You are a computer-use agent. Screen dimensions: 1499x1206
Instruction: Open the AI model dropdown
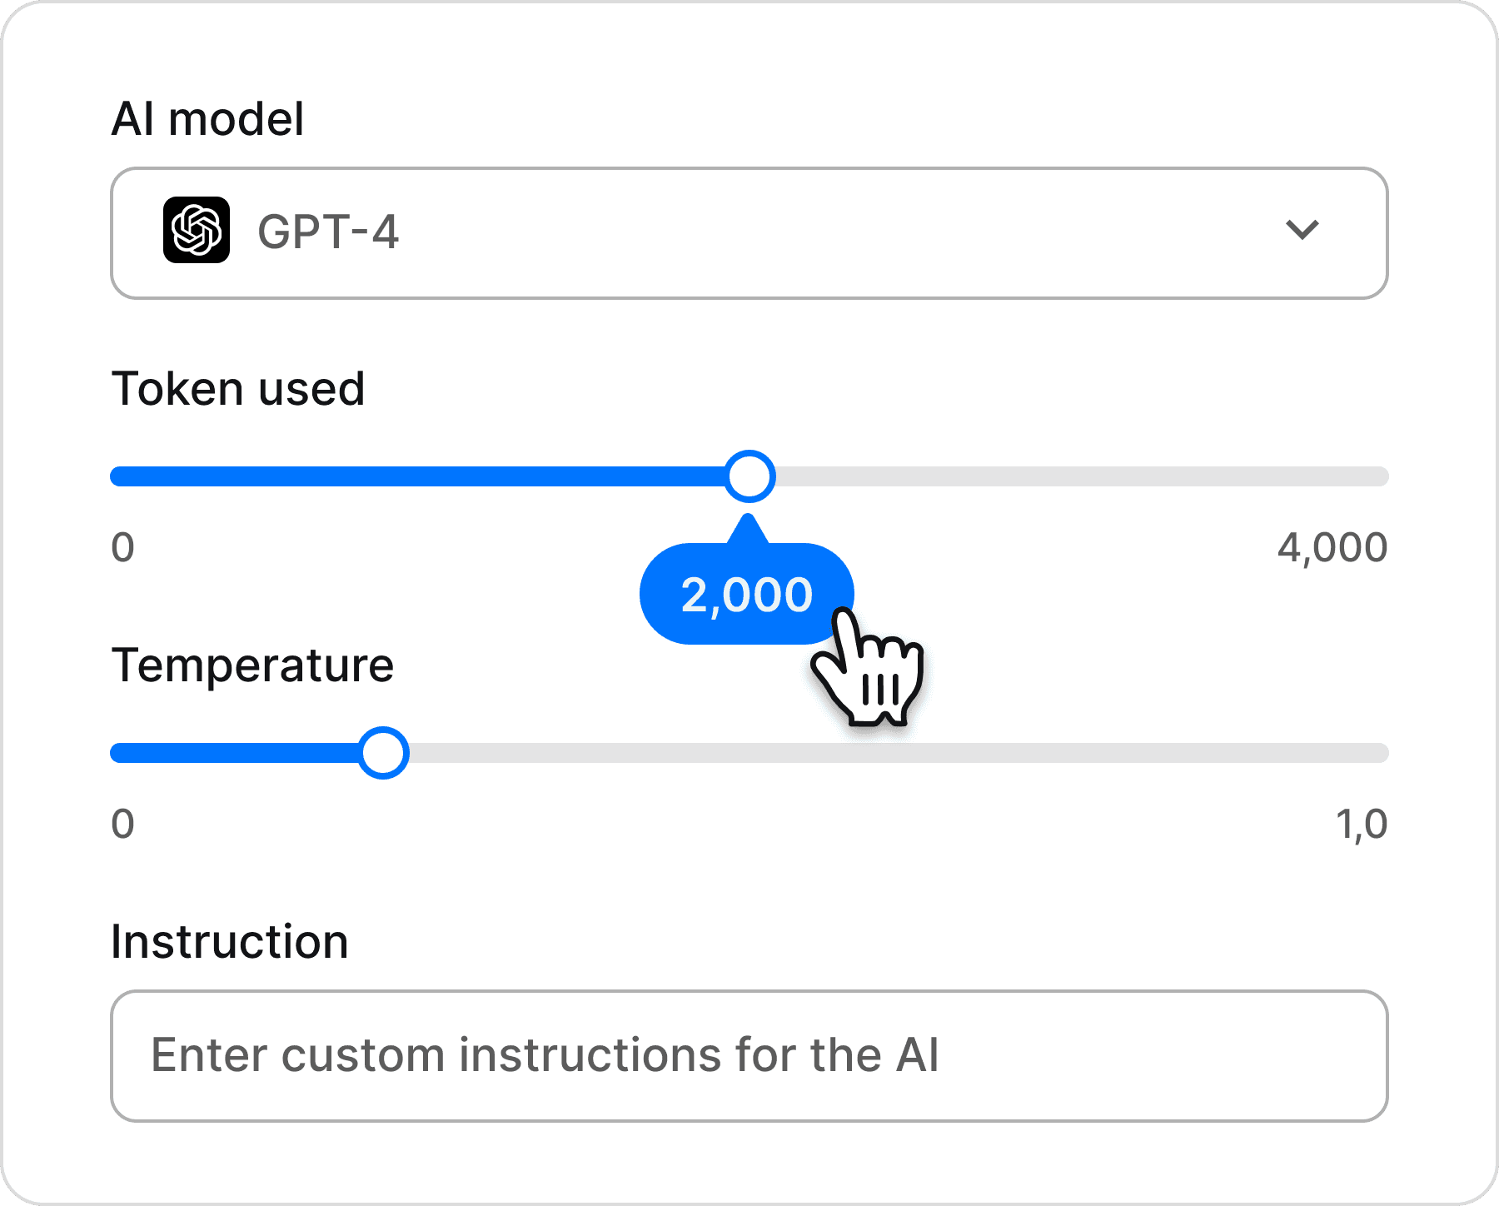click(749, 233)
